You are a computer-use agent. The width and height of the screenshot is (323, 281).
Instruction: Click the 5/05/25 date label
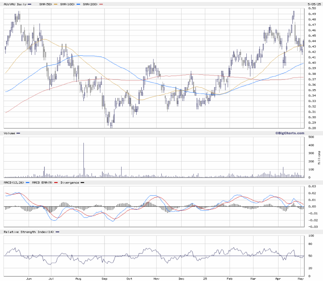tap(314, 4)
